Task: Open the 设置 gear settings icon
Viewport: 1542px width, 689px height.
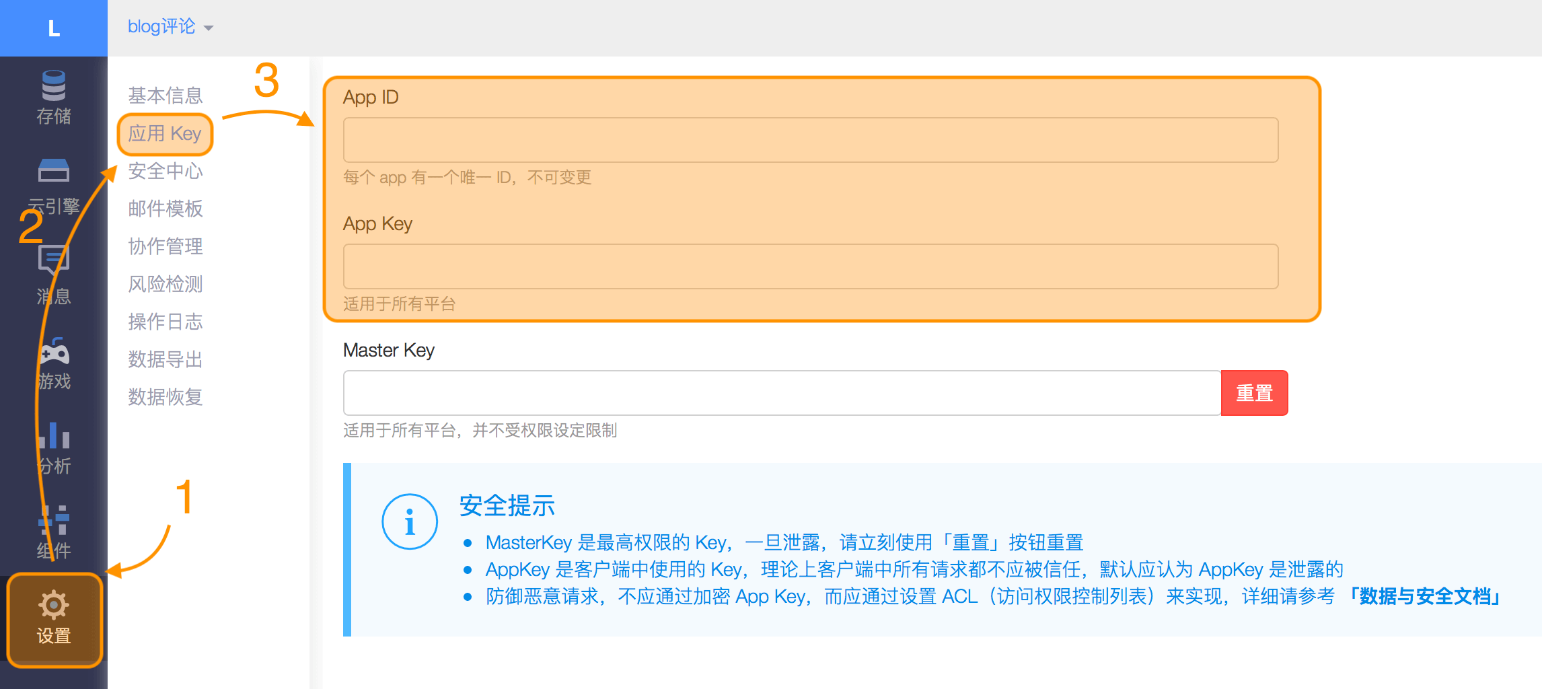Action: [x=54, y=606]
